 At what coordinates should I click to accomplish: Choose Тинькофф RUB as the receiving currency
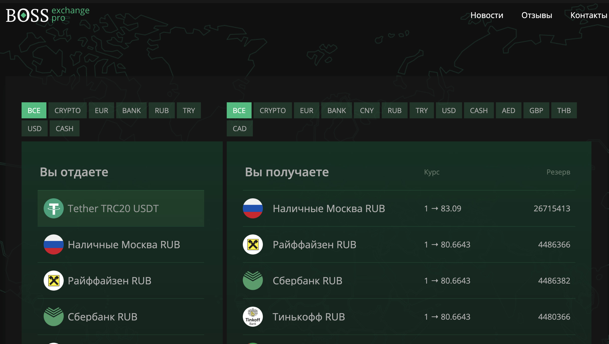click(309, 317)
